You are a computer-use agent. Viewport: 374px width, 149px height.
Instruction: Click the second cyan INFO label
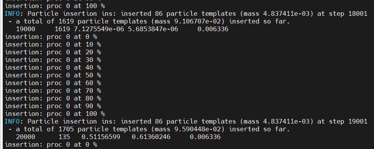coord(12,121)
